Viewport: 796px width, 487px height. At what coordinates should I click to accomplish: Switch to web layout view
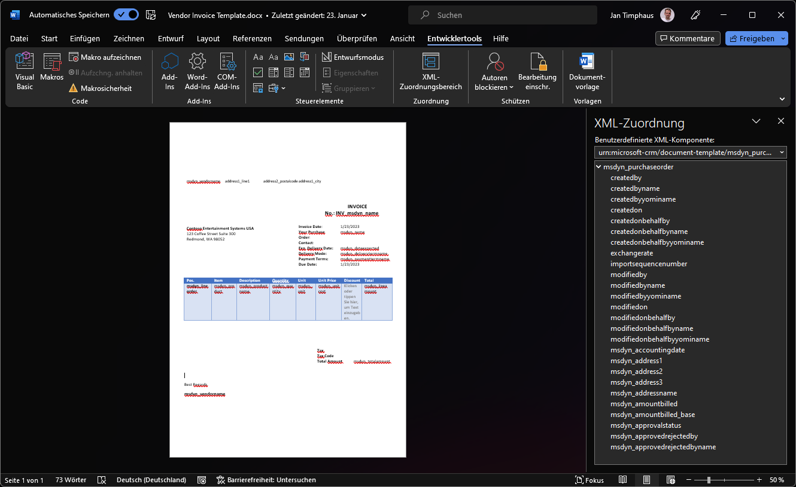671,480
